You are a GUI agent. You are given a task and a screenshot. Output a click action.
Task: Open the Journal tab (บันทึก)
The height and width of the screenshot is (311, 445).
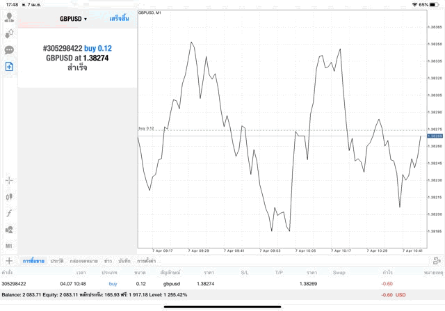click(x=124, y=261)
